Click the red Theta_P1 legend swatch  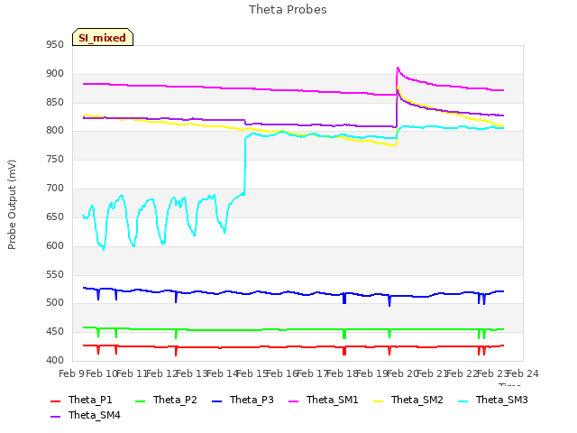pos(55,401)
